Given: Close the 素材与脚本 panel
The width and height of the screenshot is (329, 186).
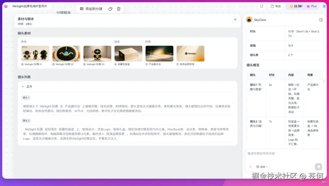Looking at the screenshot, I should 235,19.
